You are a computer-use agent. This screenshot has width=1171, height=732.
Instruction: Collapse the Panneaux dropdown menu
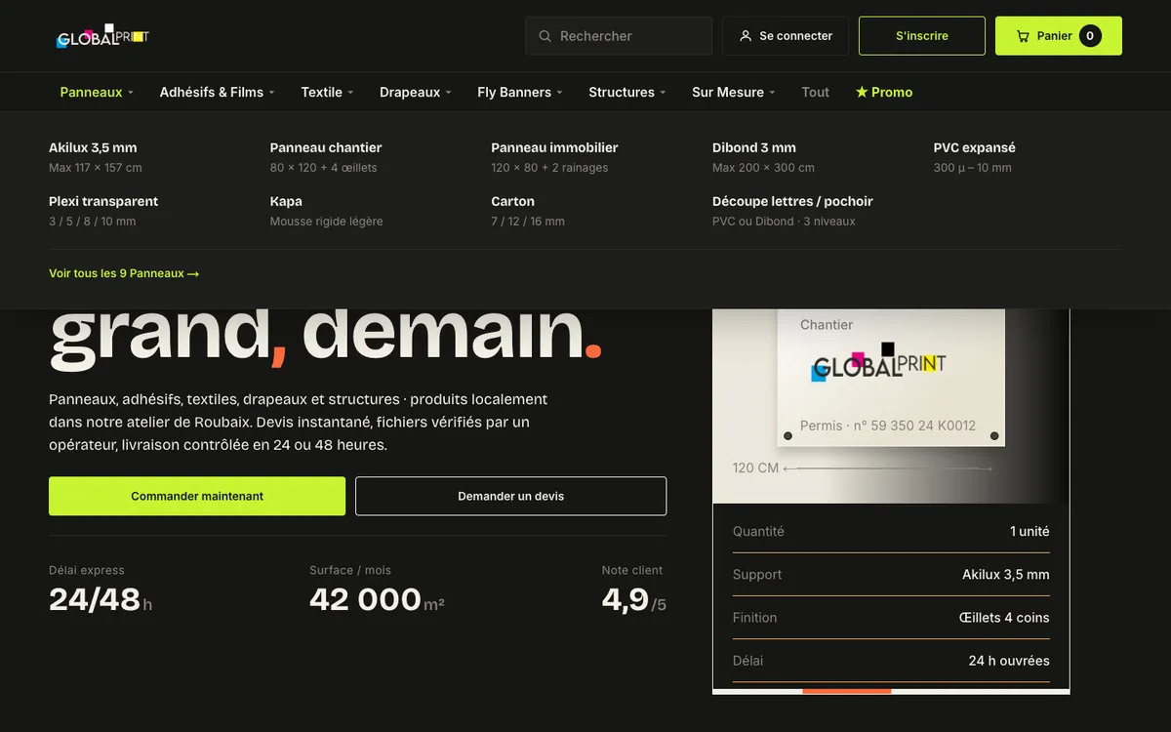click(x=97, y=92)
